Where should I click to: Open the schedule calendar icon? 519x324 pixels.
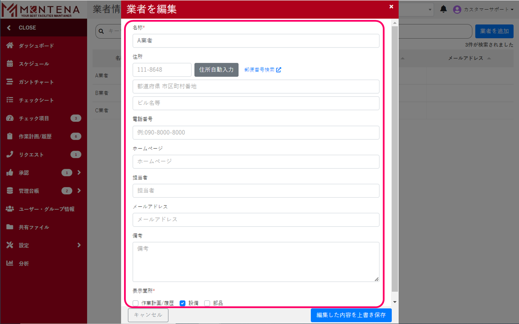tap(10, 64)
